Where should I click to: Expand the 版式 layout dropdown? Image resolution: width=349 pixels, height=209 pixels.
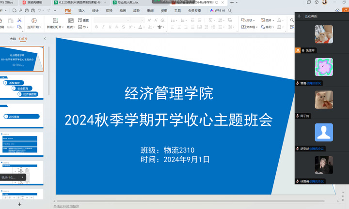coord(71,28)
